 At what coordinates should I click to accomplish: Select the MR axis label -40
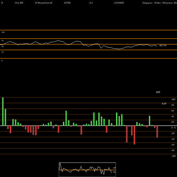click(x=173, y=139)
